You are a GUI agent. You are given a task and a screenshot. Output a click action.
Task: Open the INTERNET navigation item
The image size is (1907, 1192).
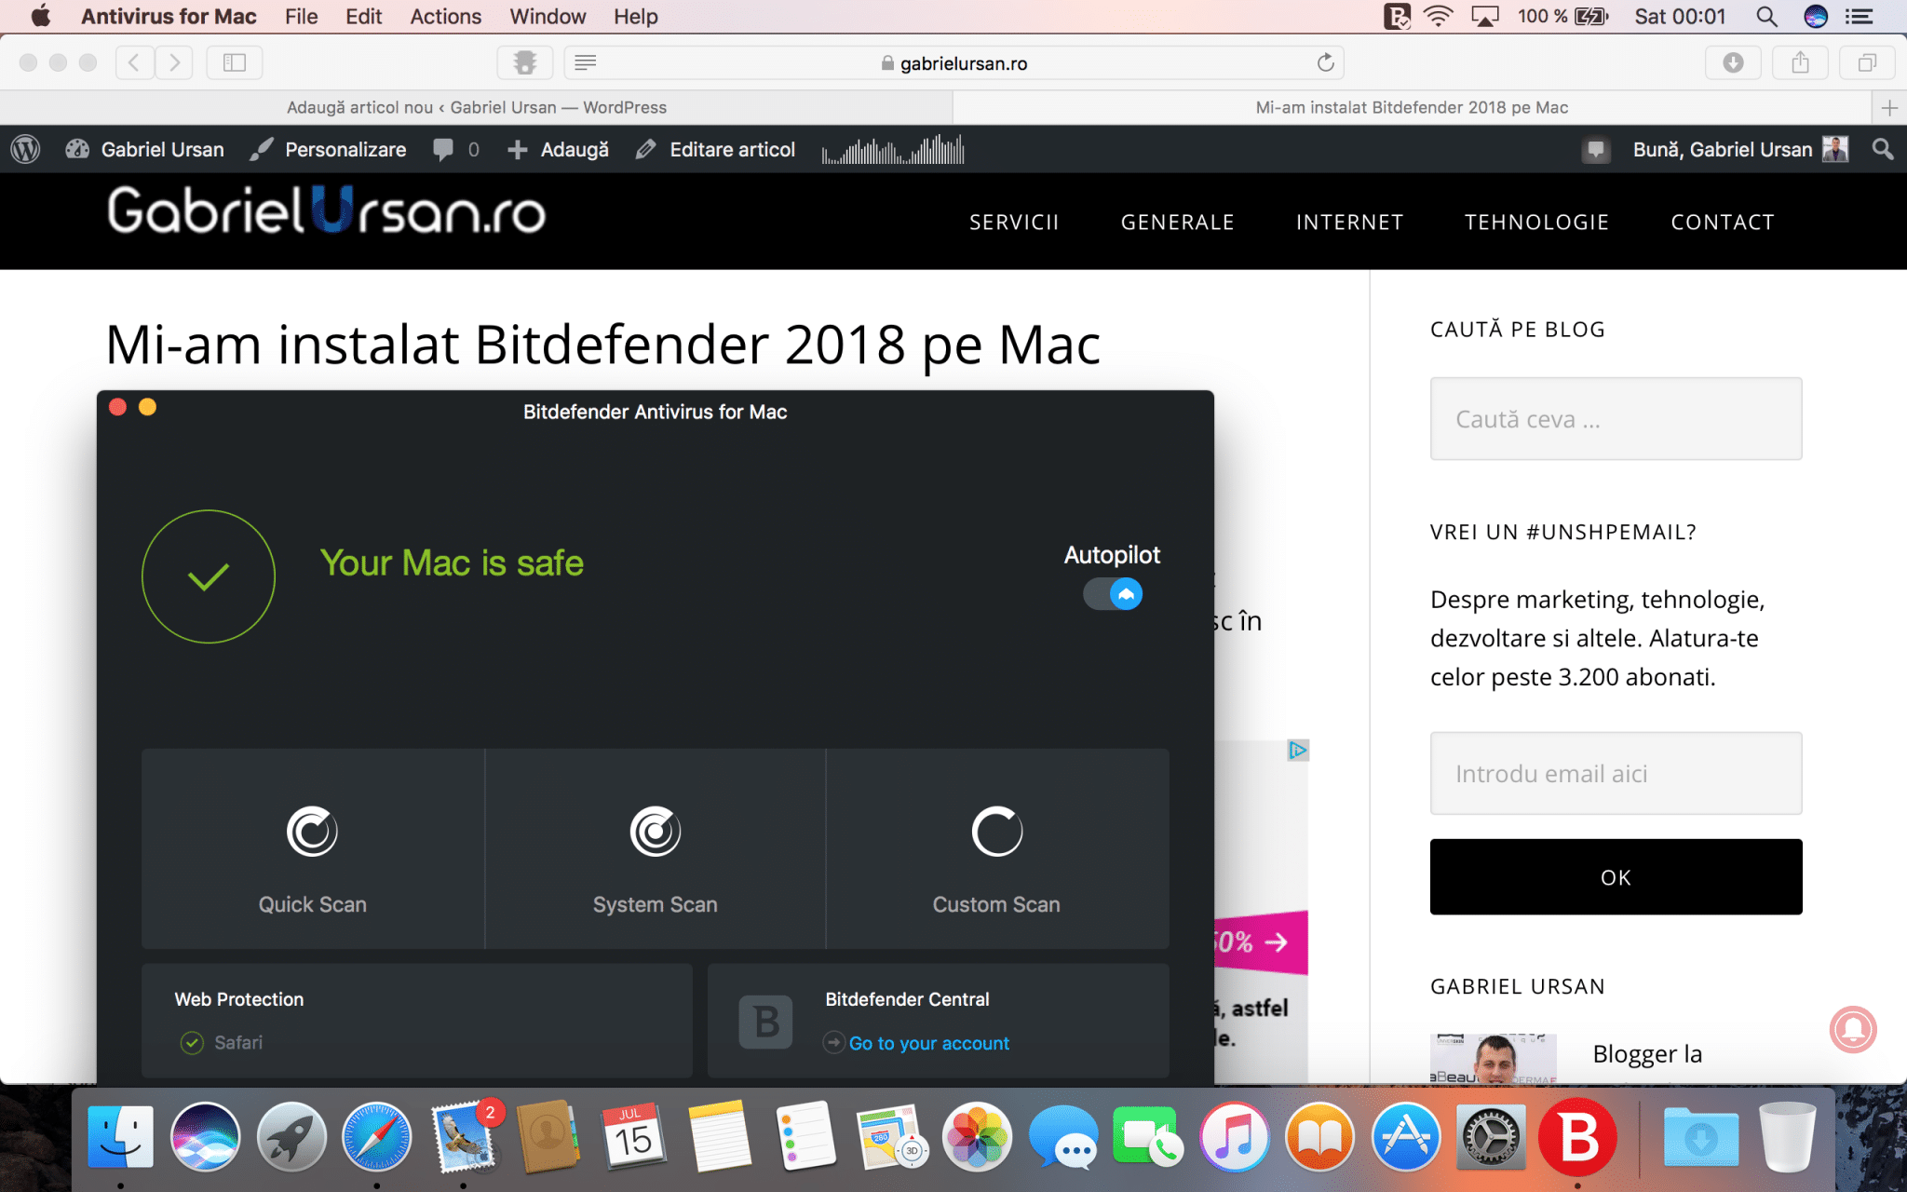(1349, 222)
